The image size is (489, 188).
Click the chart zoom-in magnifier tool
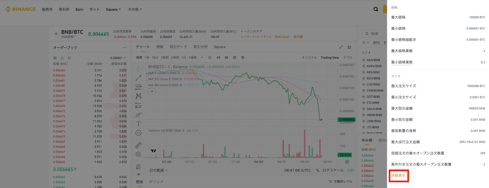138,154
